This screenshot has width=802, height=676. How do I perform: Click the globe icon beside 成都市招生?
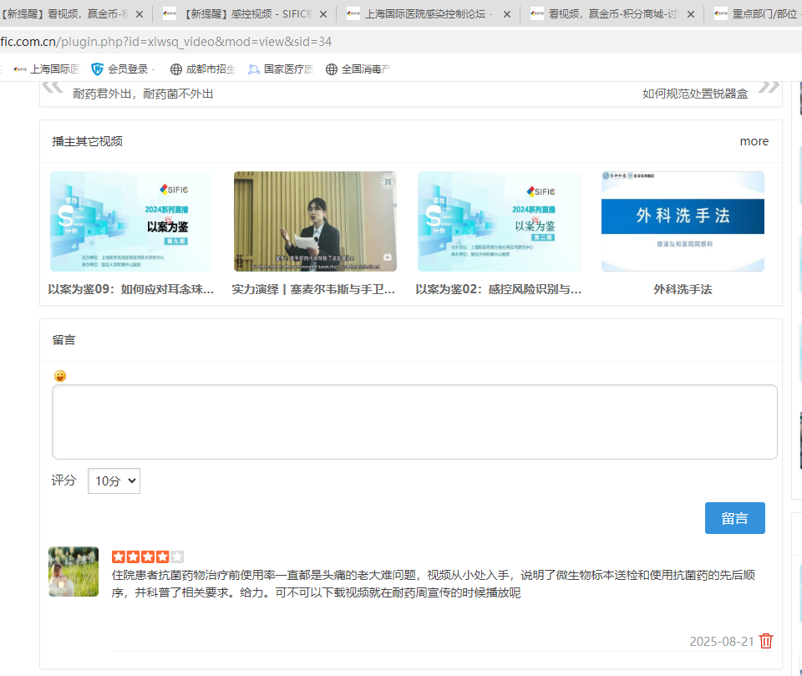175,69
